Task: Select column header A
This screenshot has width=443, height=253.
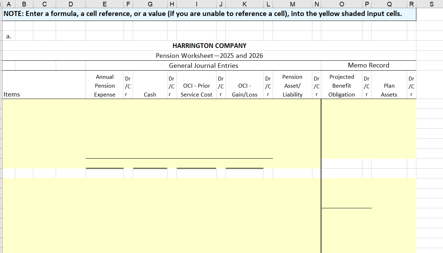Action: pos(9,4)
